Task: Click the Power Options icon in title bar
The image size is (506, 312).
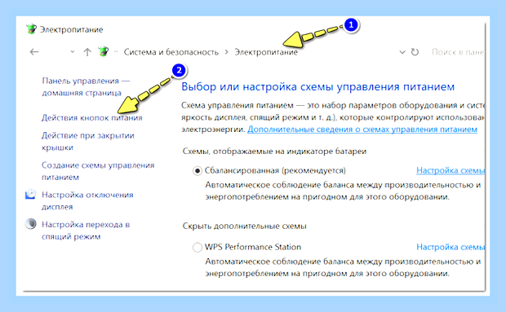Action: tap(31, 29)
